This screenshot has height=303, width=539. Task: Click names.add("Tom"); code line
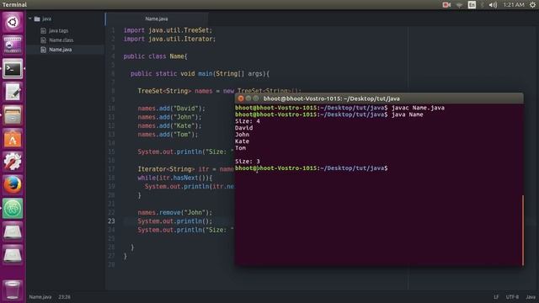coord(168,135)
